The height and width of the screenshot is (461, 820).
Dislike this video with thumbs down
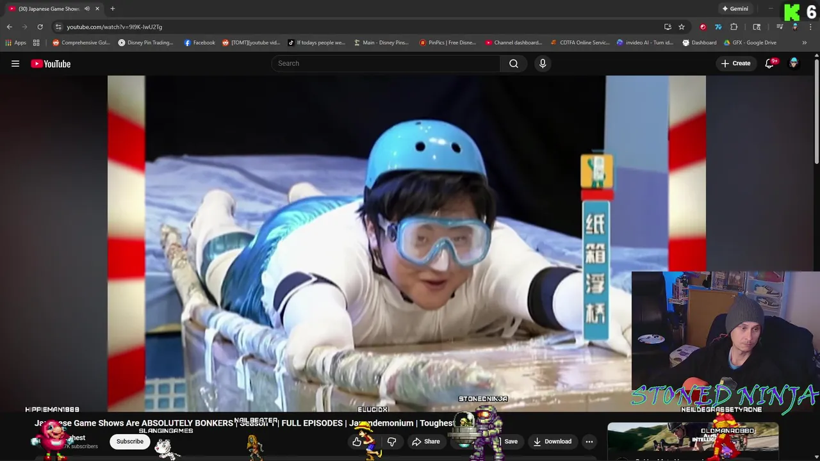tap(391, 441)
